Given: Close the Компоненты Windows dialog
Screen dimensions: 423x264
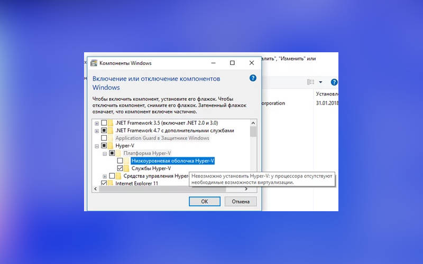Looking at the screenshot, I should 252,63.
